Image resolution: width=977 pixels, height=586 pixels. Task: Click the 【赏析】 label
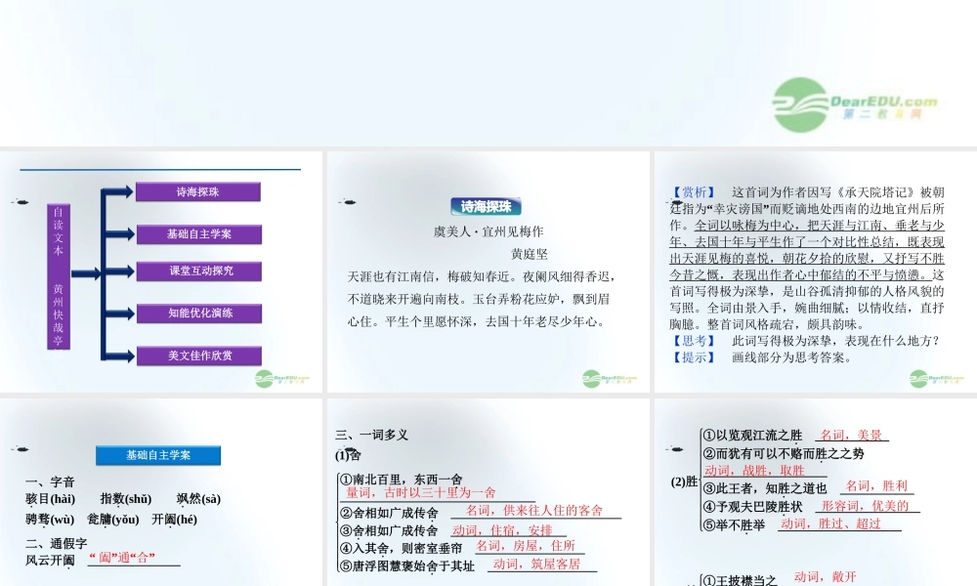coord(694,192)
